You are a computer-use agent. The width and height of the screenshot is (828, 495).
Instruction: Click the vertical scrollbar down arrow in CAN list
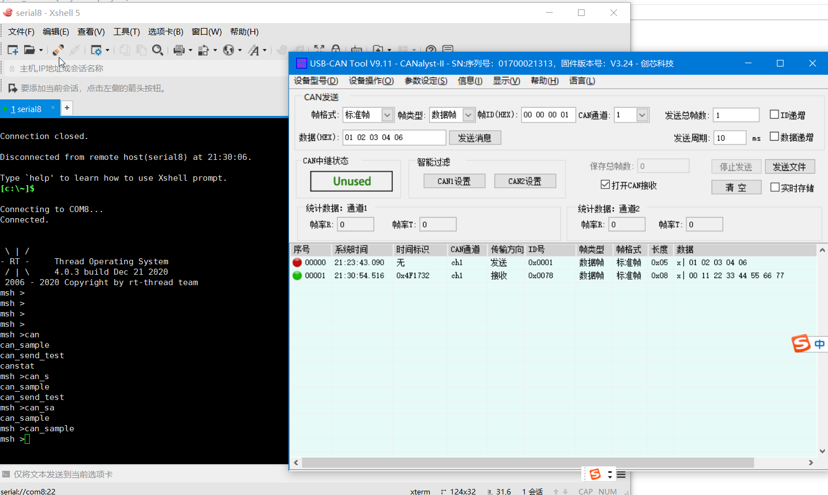[822, 451]
